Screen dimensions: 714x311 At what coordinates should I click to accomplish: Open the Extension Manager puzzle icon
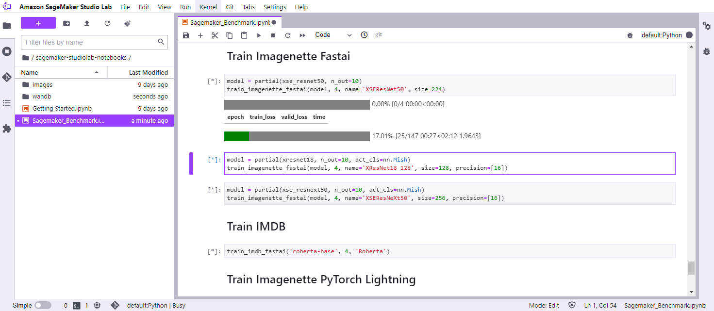pos(7,129)
